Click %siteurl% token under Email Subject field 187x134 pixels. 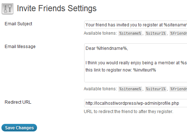coord(156,33)
